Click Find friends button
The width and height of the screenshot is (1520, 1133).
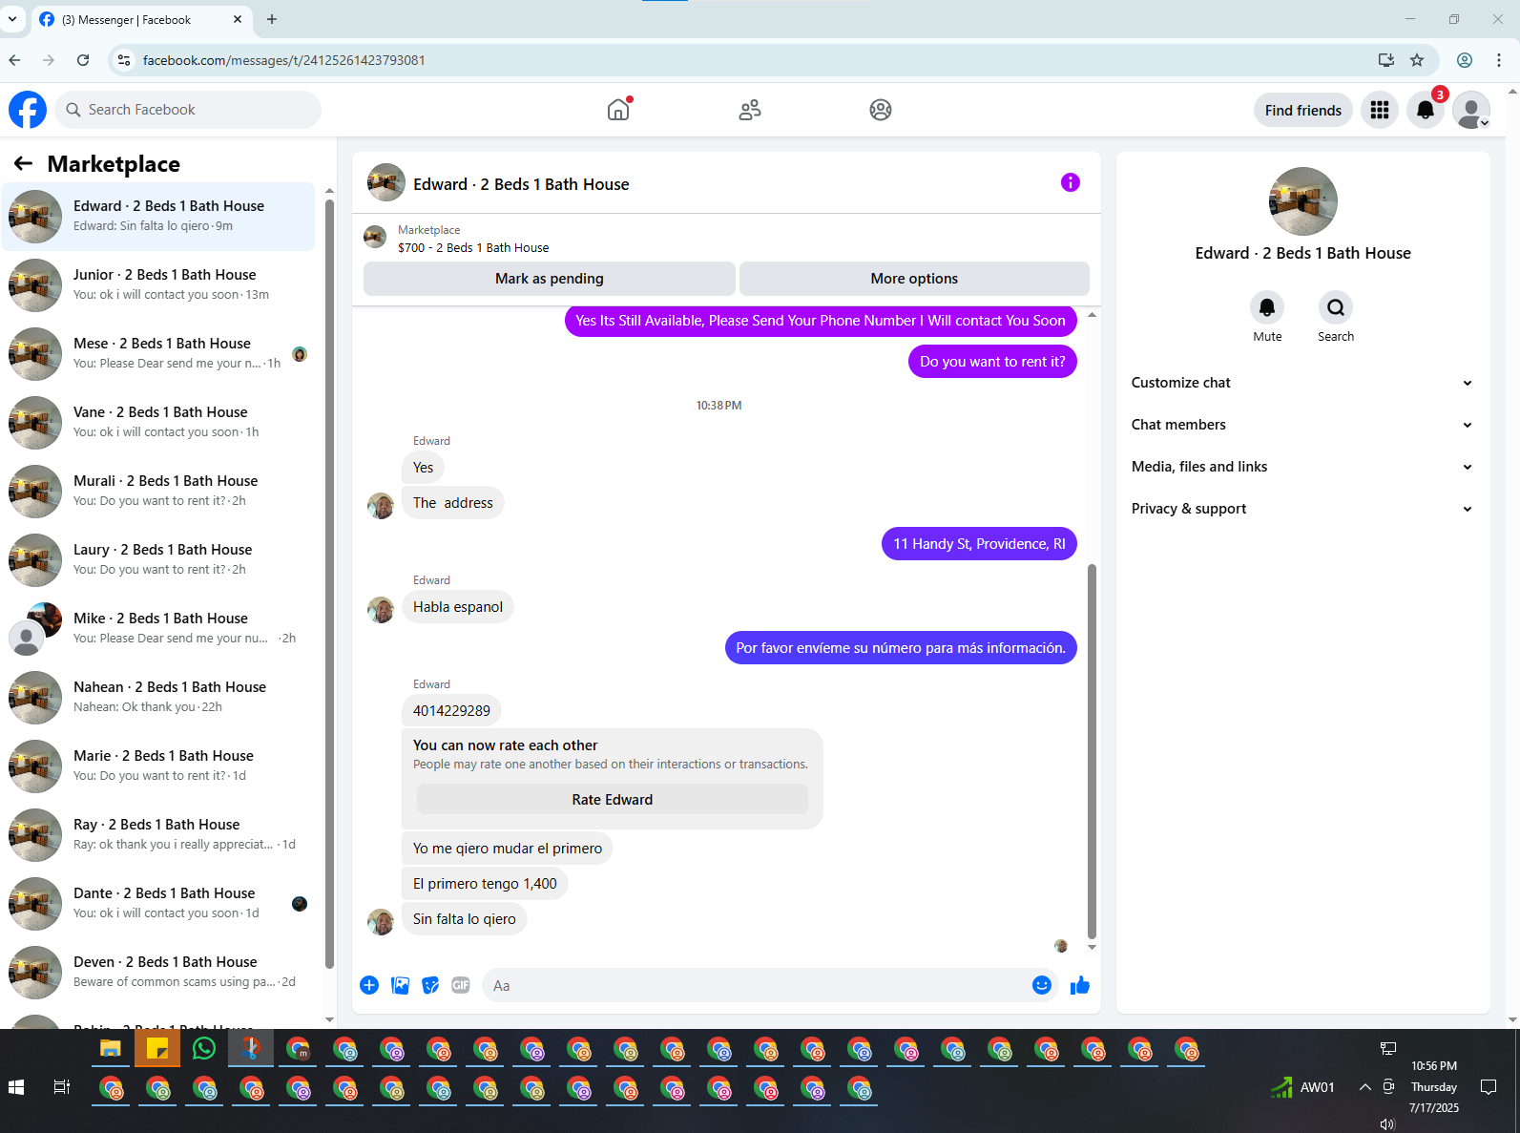(1302, 110)
